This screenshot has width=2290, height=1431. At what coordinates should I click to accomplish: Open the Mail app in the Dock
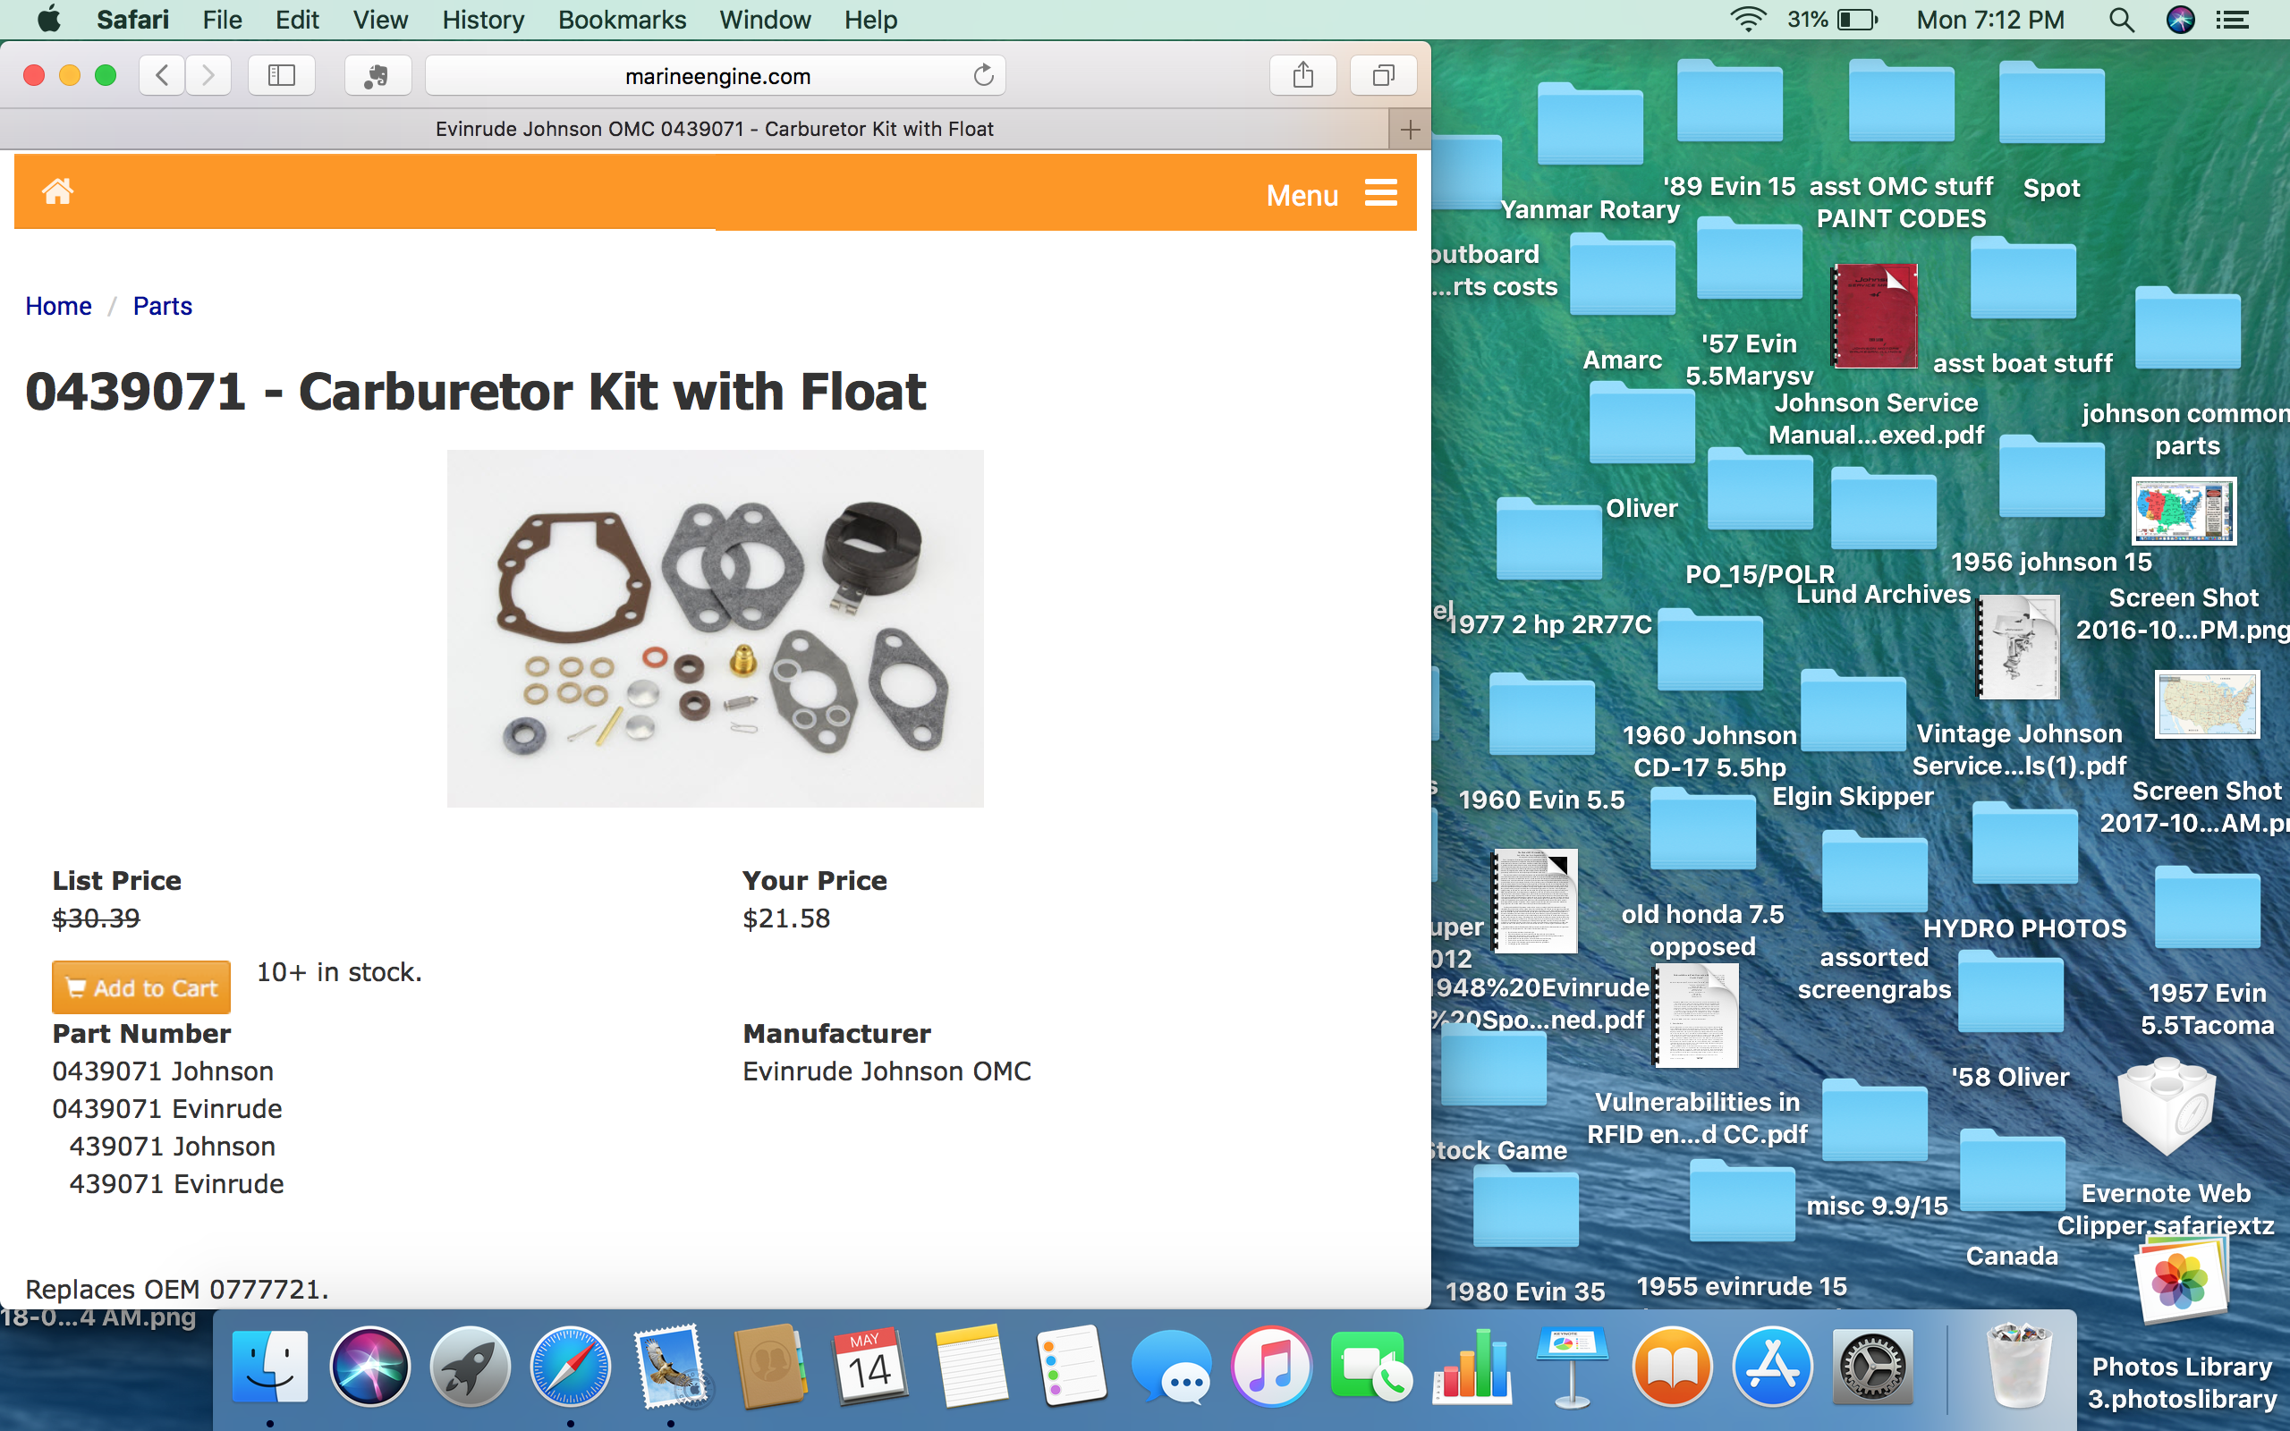pos(671,1367)
